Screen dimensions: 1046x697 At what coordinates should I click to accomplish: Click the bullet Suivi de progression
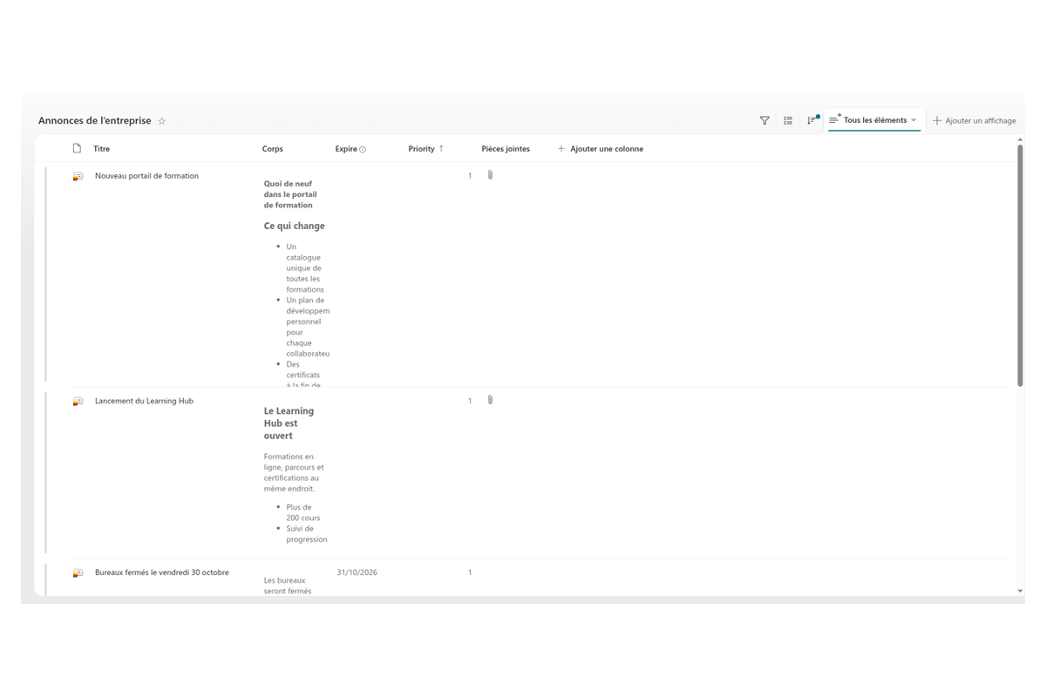point(307,534)
